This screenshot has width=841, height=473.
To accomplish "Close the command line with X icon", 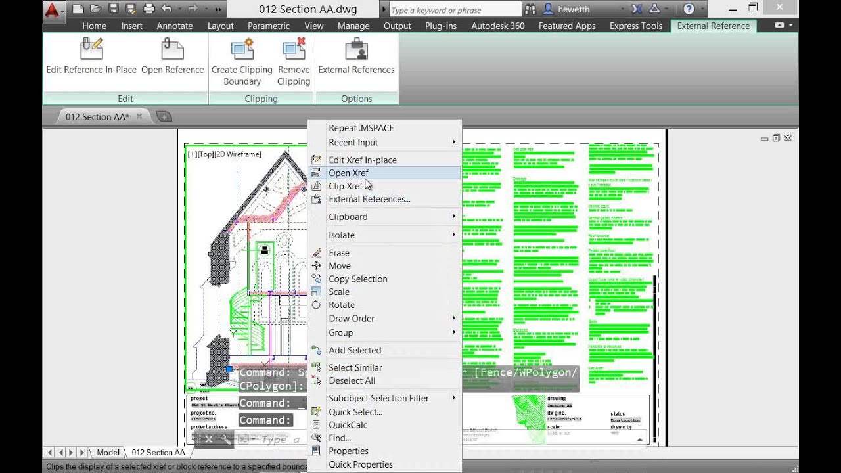I will [x=209, y=439].
